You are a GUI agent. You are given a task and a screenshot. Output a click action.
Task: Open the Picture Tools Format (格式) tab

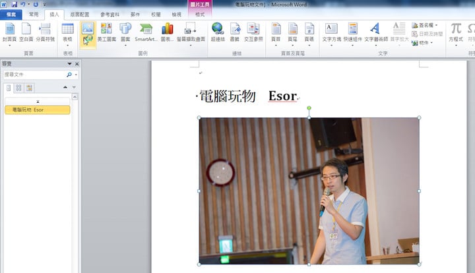200,15
